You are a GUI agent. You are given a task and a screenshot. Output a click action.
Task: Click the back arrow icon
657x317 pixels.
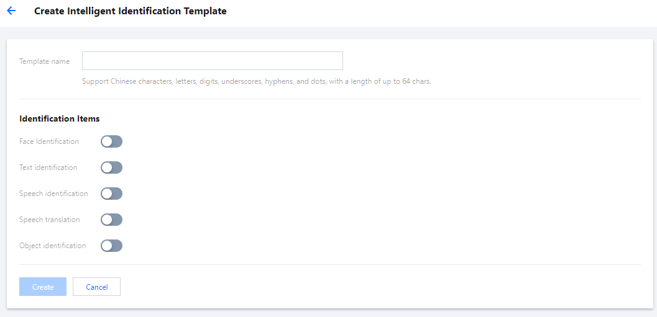(11, 11)
